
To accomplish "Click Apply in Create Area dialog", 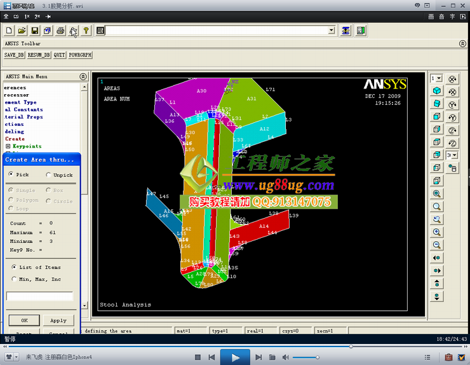I will (x=58, y=320).
